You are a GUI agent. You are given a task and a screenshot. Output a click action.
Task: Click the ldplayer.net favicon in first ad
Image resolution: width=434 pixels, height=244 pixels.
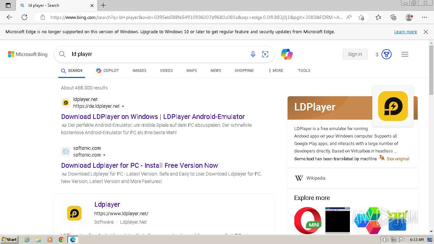[x=66, y=103]
